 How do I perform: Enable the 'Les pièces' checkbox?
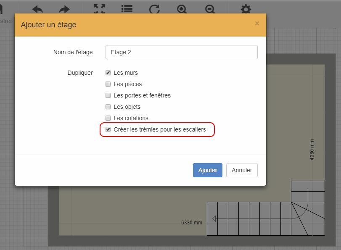tap(108, 84)
